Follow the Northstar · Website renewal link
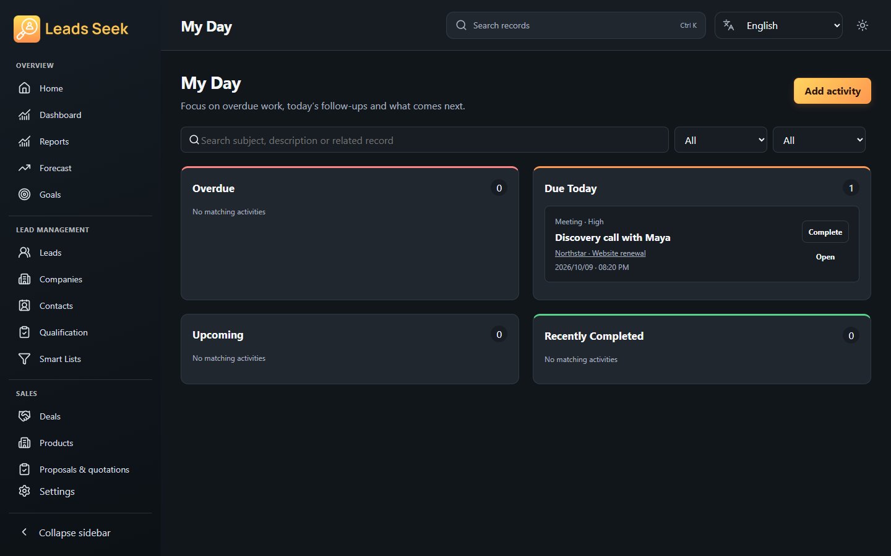The image size is (891, 556). (x=600, y=253)
